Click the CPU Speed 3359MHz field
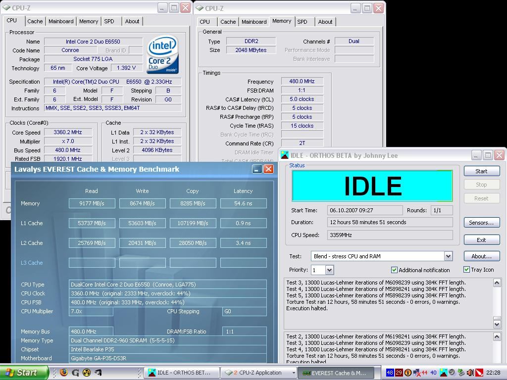The width and height of the screenshot is (507, 380). 390,235
